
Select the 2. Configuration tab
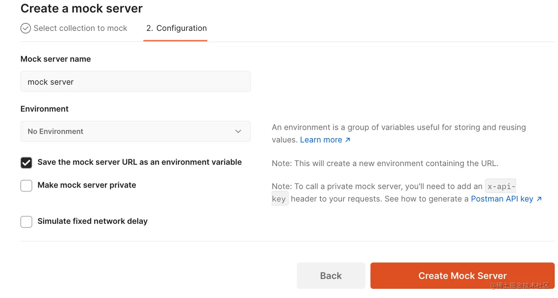coord(176,28)
